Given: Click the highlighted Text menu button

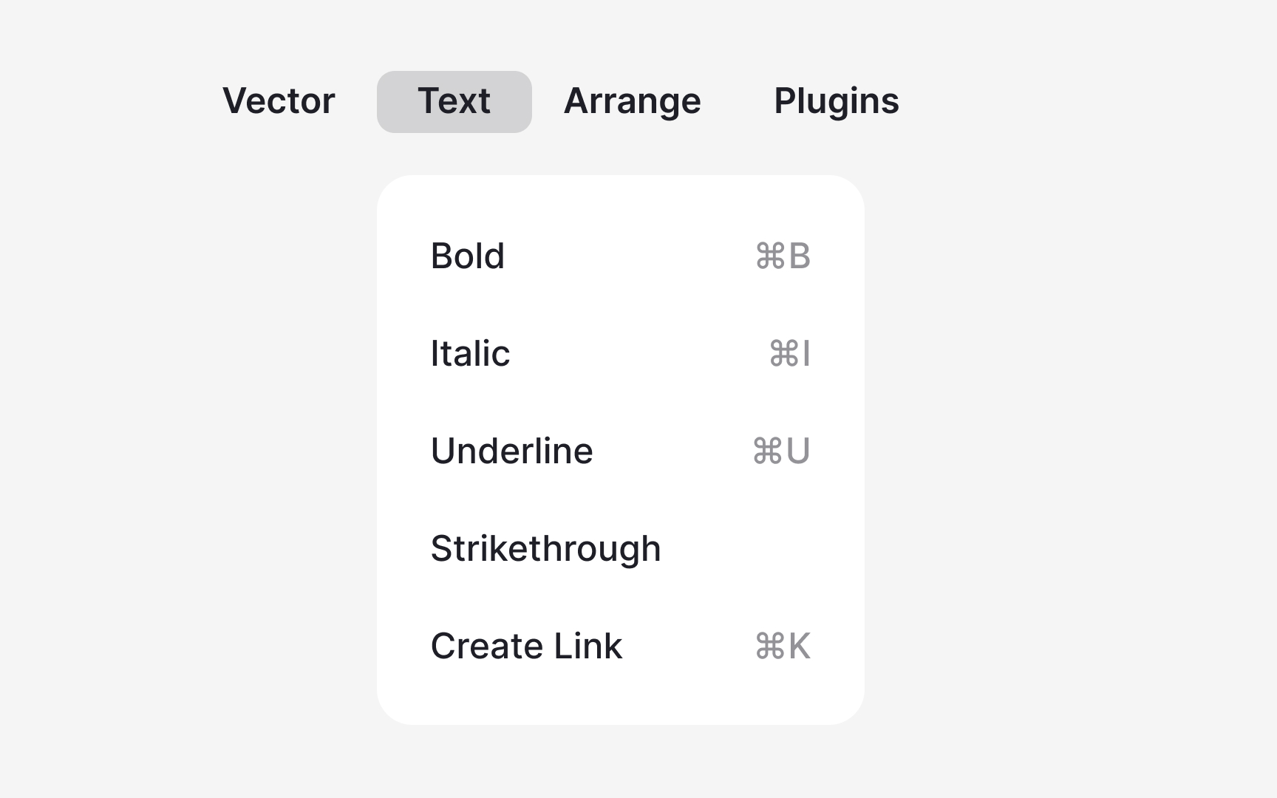Looking at the screenshot, I should 454,101.
